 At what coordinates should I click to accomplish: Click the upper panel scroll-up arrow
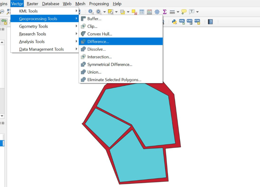[2, 42]
